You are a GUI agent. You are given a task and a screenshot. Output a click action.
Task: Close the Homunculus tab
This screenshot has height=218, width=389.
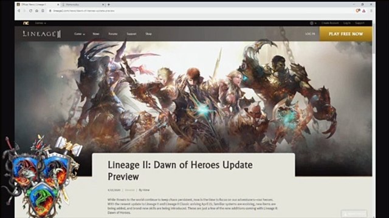(x=103, y=4)
